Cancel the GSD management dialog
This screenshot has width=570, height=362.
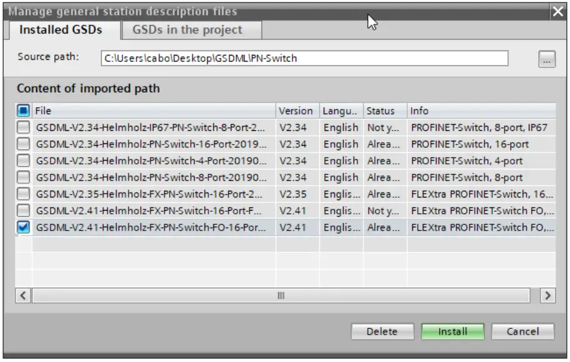point(523,331)
